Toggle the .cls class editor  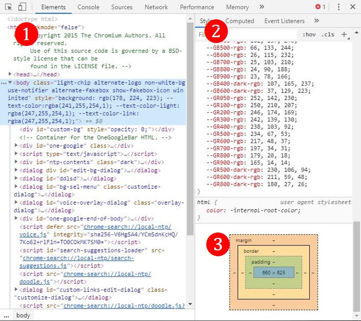(x=328, y=34)
